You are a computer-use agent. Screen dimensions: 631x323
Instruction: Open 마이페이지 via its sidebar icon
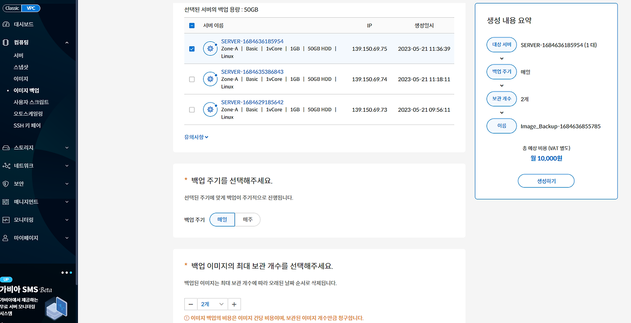click(6, 238)
